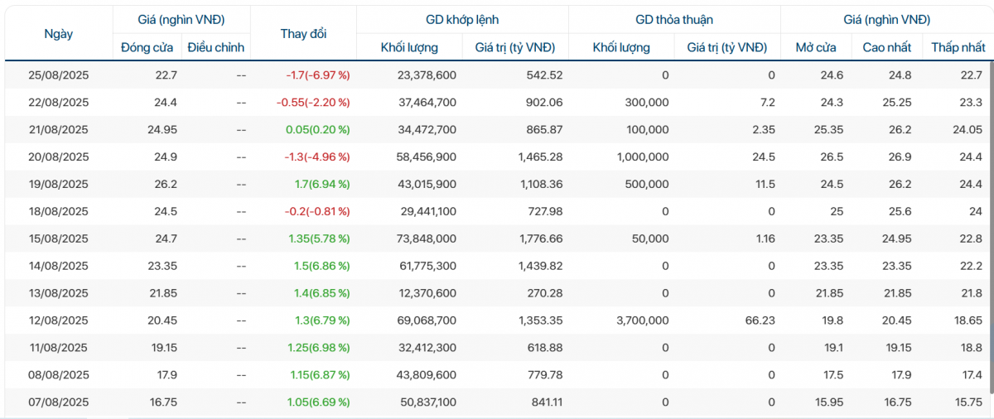The image size is (994, 419).
Task: Select the 25/08/2025 date row
Action: tap(58, 75)
